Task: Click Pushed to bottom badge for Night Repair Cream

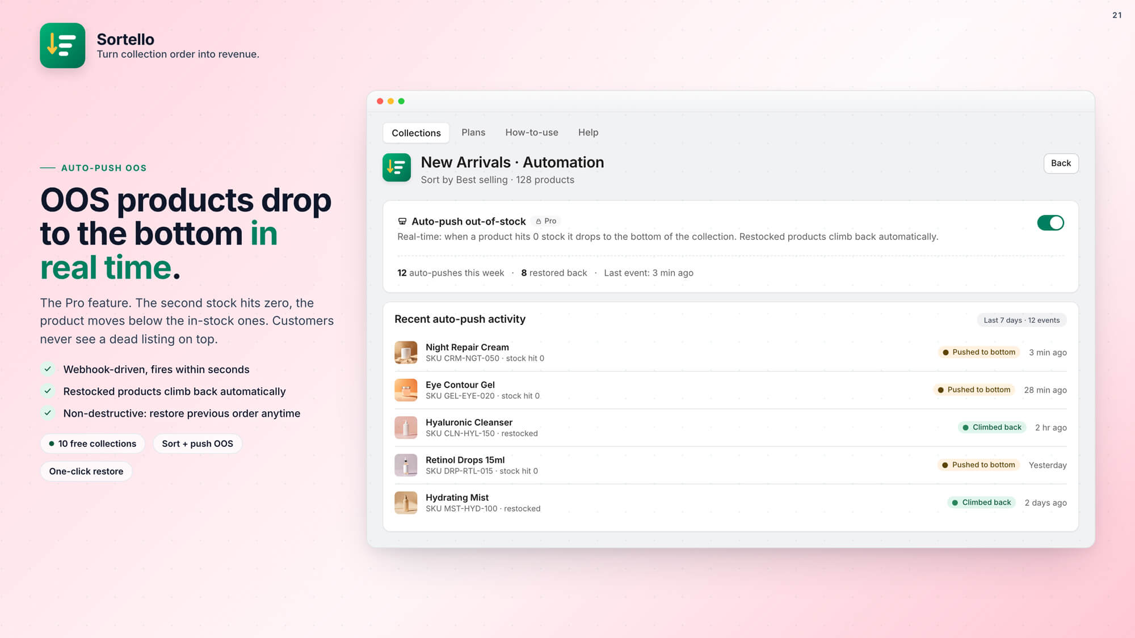Action: coord(979,352)
